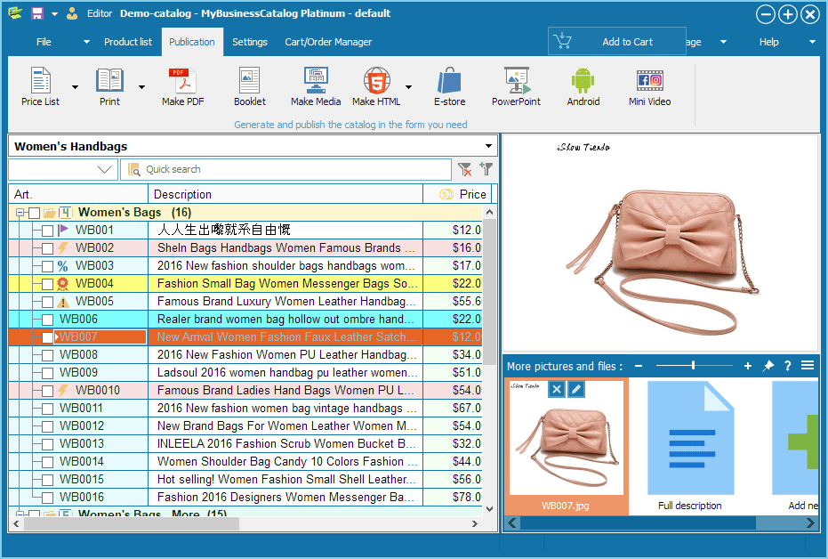Collapse the Women's Bags (16) group
The height and width of the screenshot is (559, 828).
[20, 213]
